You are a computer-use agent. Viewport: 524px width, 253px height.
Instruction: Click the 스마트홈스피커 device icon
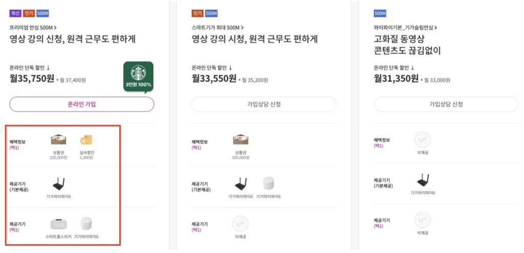pos(59,224)
